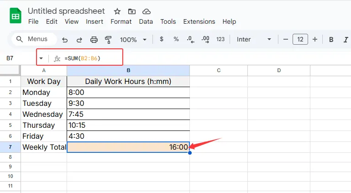
Task: Star the Untitled spreadsheet
Action: coord(117,11)
